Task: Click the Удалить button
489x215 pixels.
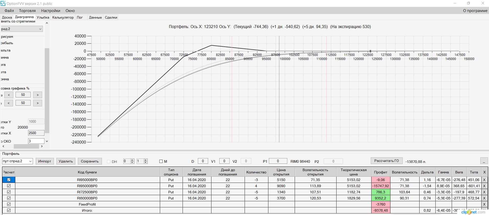Action: [x=66, y=161]
